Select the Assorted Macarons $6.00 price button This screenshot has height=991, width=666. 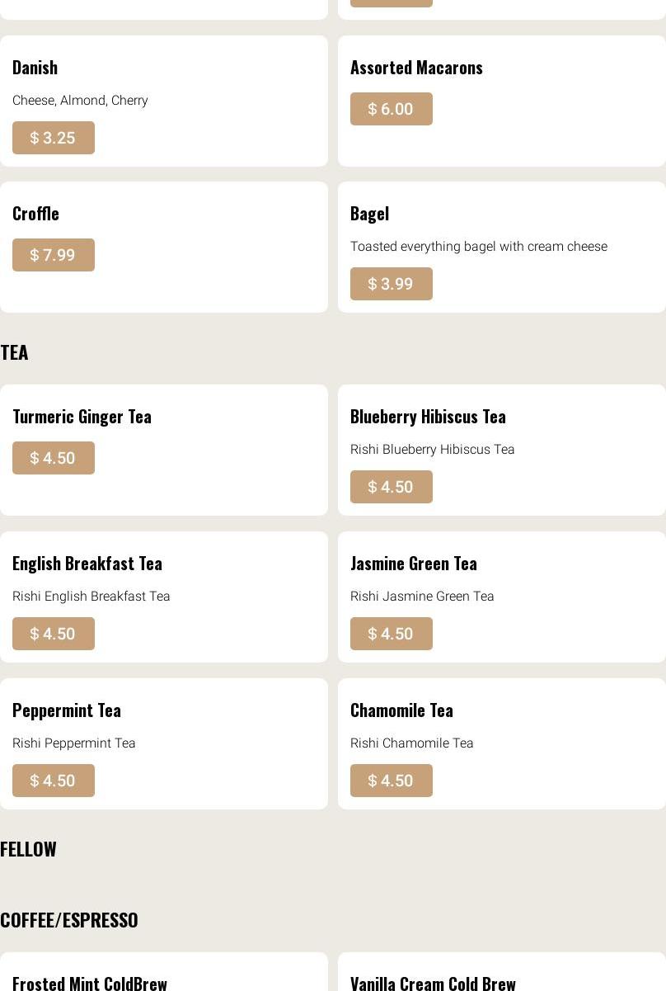tap(391, 109)
